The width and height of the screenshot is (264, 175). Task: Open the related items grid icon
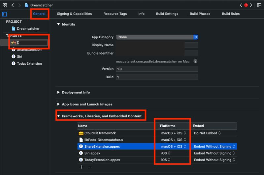5,5
